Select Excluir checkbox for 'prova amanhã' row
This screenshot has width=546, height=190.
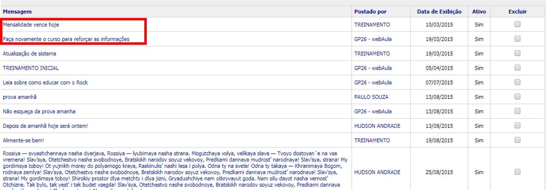tap(517, 97)
